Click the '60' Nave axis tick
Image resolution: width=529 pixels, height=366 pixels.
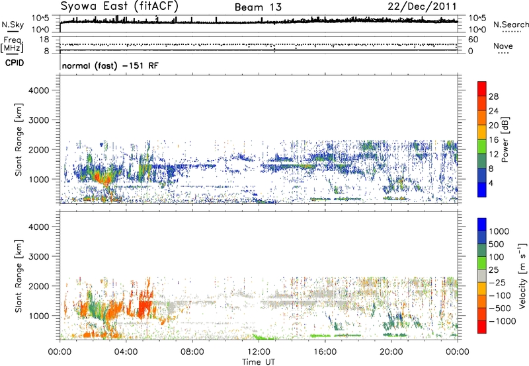click(x=473, y=40)
